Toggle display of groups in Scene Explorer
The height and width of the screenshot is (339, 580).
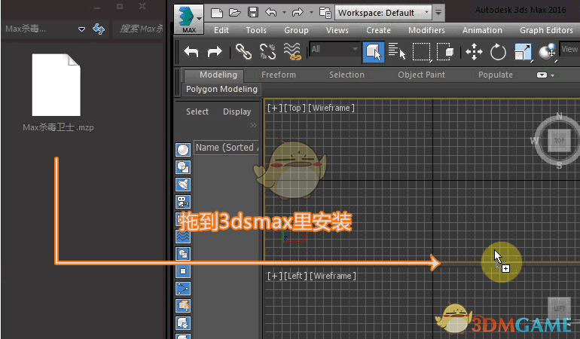tap(183, 254)
